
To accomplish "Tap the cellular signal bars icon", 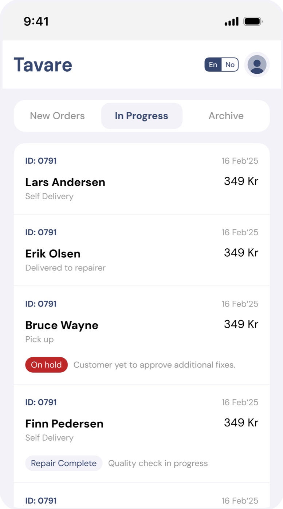I will coord(232,21).
